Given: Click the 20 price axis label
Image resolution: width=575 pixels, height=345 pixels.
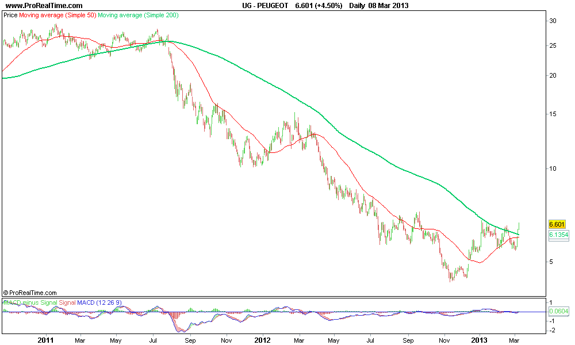Looking at the screenshot, I should click(x=553, y=75).
